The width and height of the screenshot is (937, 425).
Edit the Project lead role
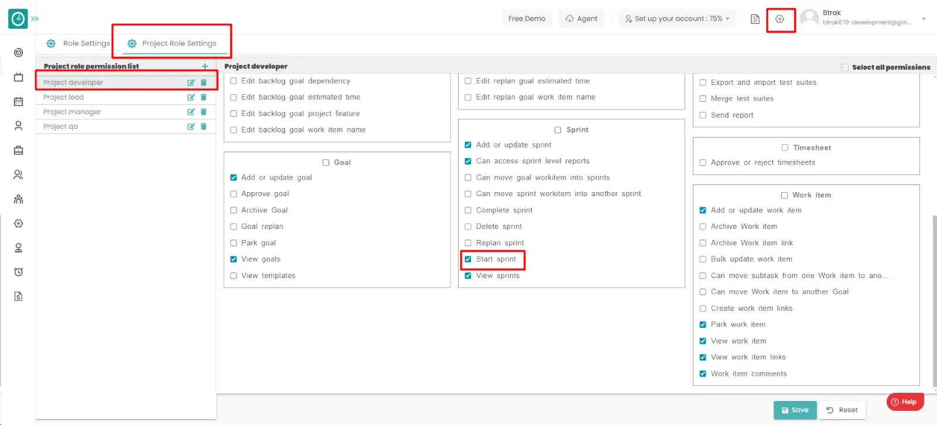(x=190, y=97)
